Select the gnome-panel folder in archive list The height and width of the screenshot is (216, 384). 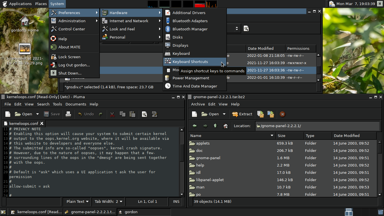point(283,158)
